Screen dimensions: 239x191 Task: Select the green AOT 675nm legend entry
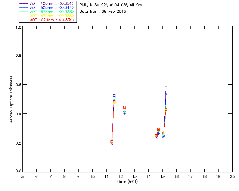coord(47,12)
